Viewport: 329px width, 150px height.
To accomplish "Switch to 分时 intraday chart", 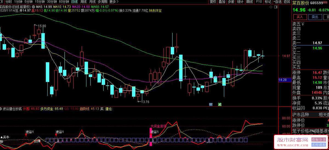I will [x=8, y=2].
